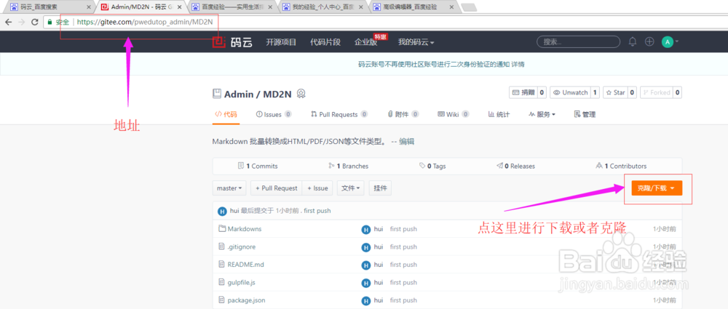Reload the page with refresh icon
Screen dimensions: 728x309
coord(34,22)
